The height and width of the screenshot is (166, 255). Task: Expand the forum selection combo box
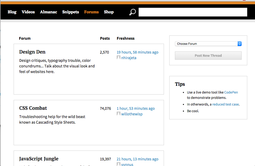pyautogui.click(x=208, y=43)
